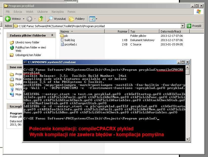Viewport: 208px width, 157px height.
Task: Click the share folder icon
Action: tap(12, 55)
